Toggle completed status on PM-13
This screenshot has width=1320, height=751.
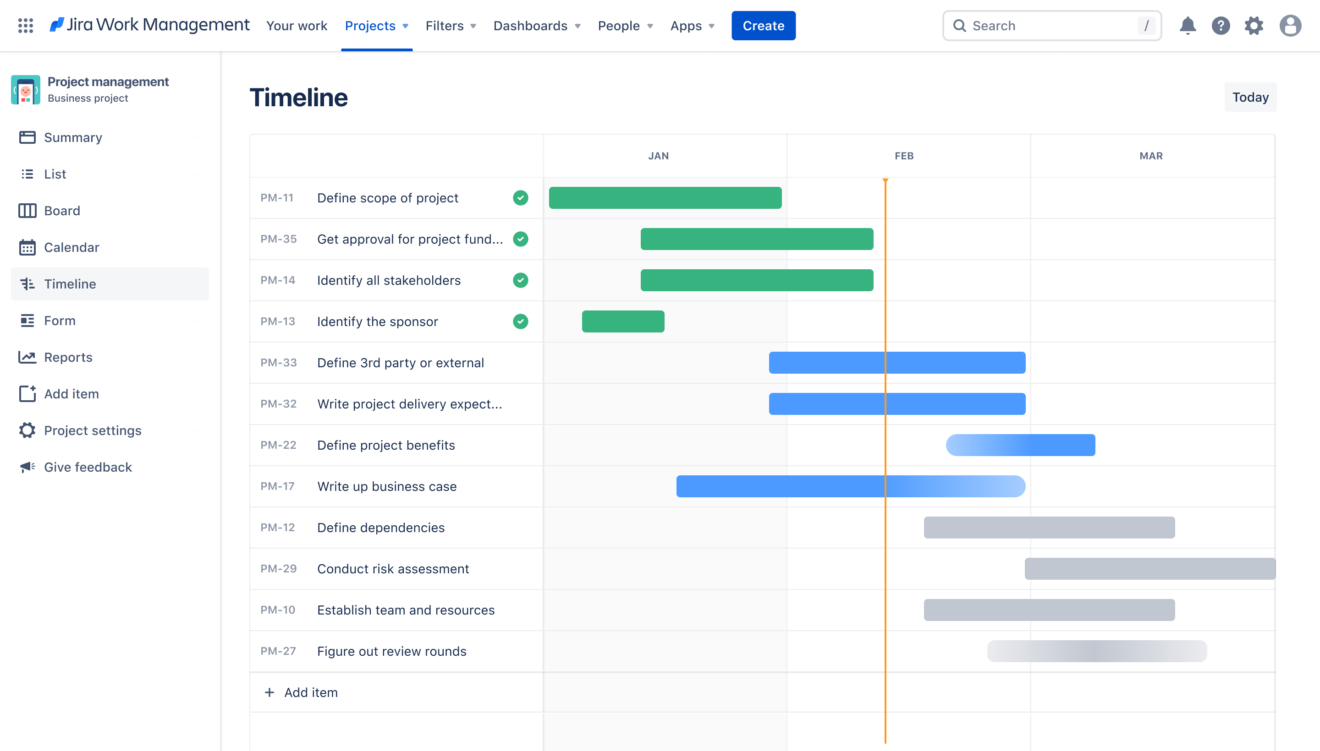519,321
